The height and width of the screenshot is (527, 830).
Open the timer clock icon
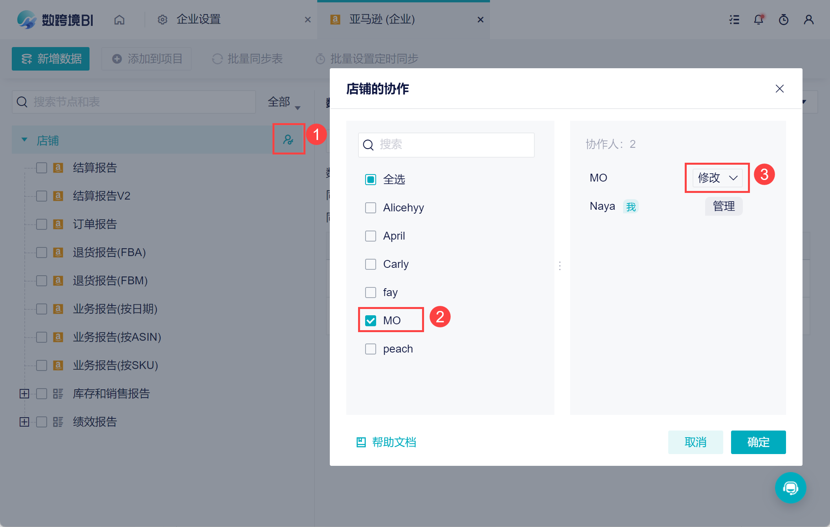click(784, 20)
